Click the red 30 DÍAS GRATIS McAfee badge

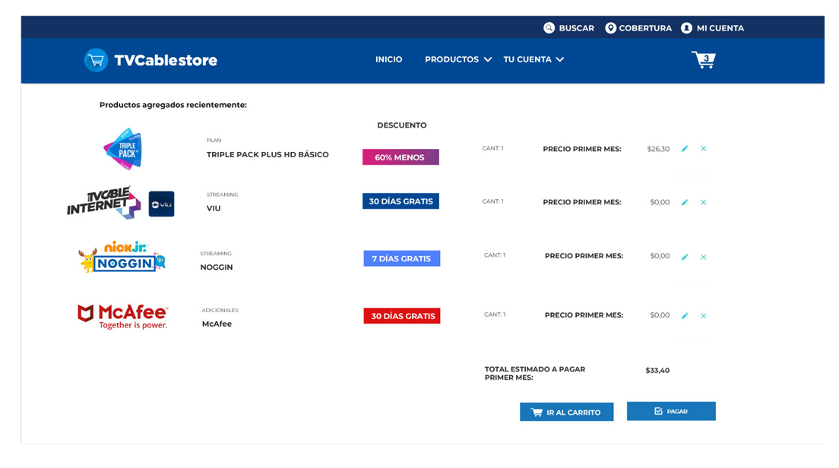coord(402,316)
